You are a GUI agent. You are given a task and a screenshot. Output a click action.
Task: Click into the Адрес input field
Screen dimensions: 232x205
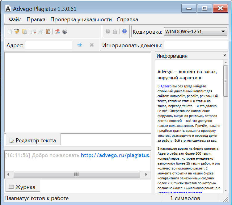click(x=49, y=45)
